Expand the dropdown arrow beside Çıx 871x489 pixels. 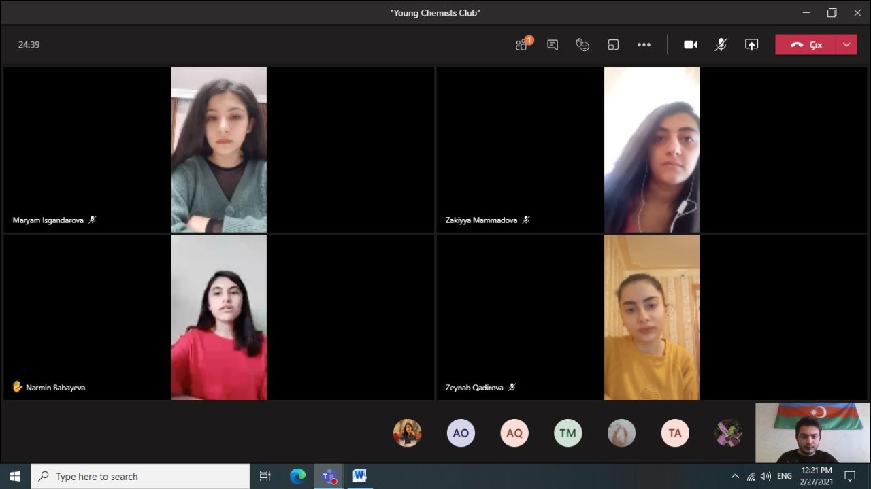tap(847, 45)
